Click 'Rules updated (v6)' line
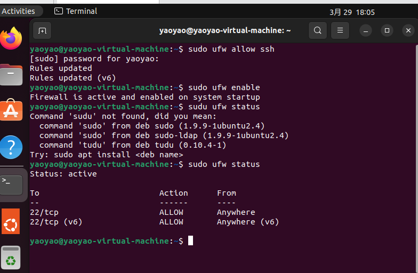Viewport: 418px width, 273px height. pos(73,78)
